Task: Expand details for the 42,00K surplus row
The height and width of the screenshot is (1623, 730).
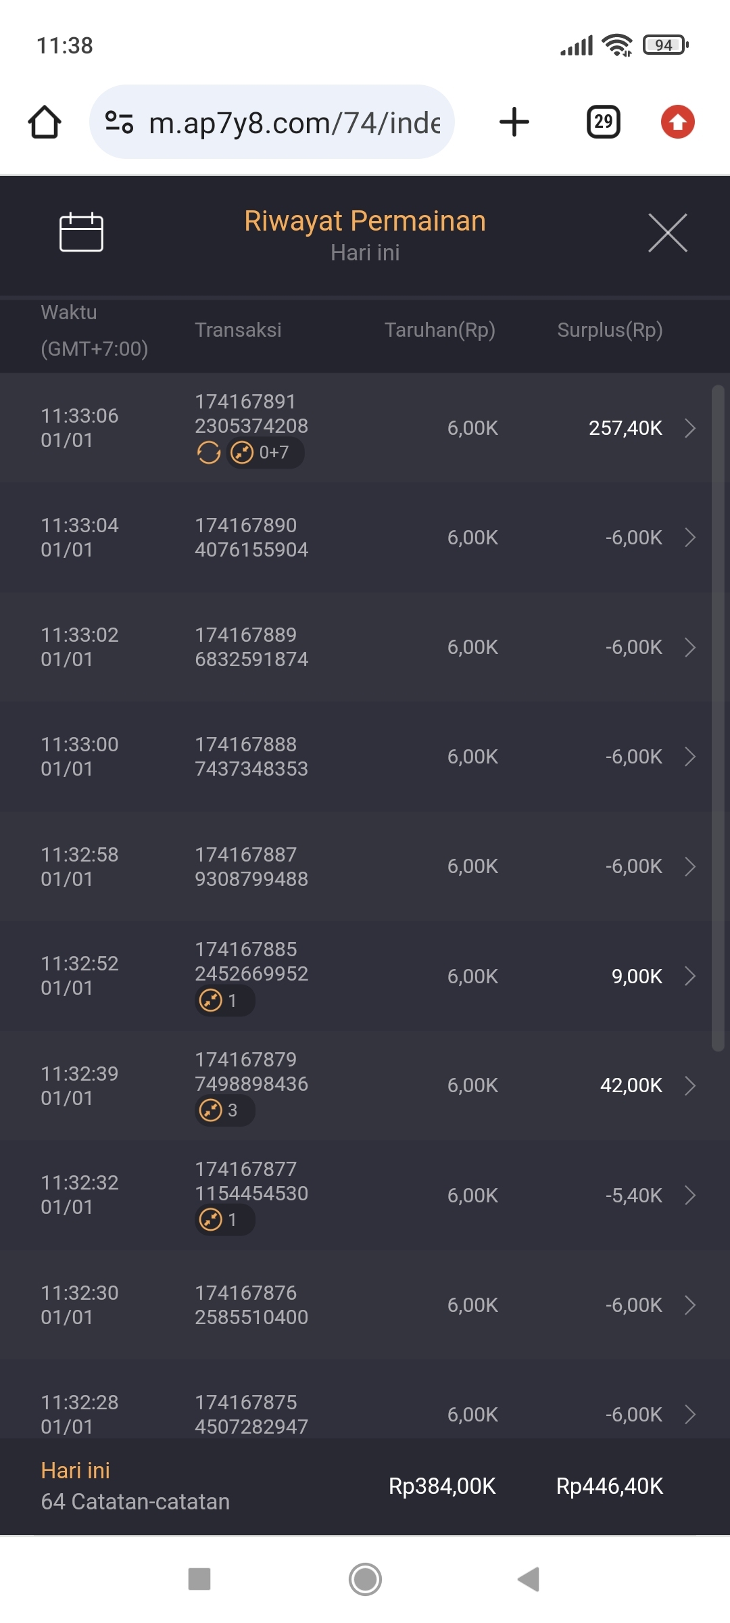Action: pos(689,1085)
